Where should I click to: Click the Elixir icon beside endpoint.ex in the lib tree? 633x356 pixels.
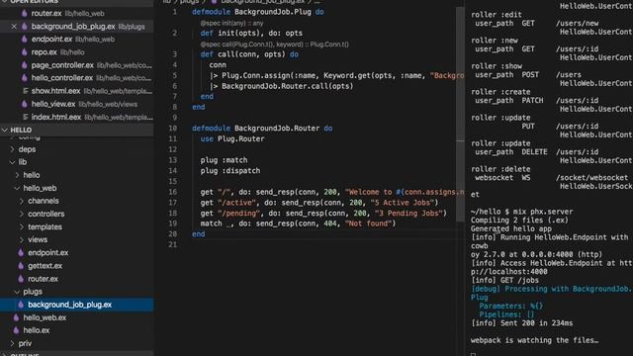21,253
